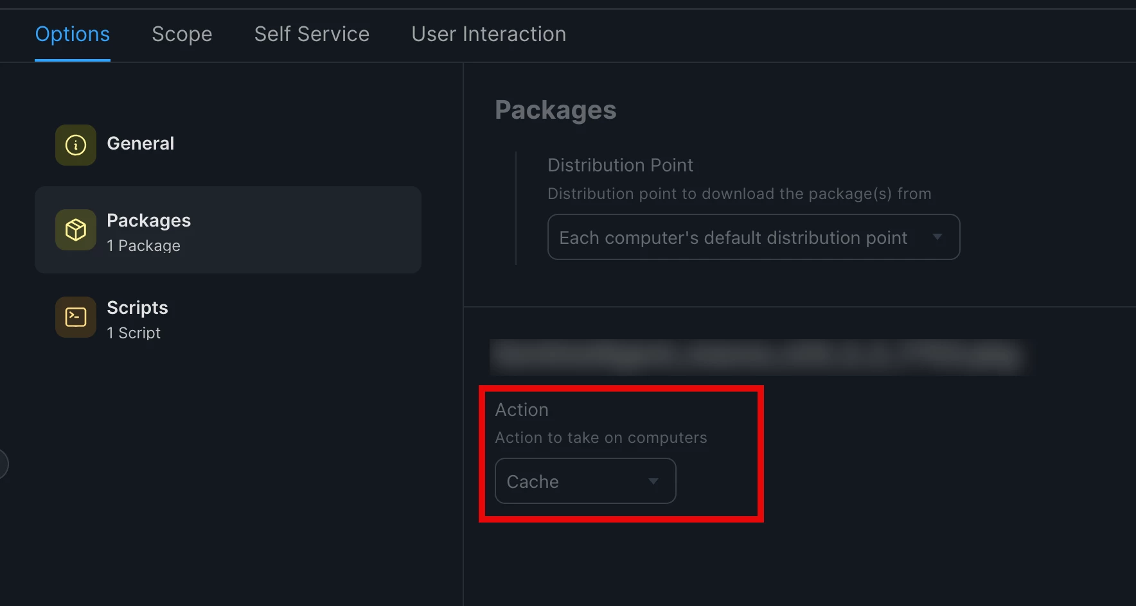Click the blurred package name row

(x=758, y=357)
